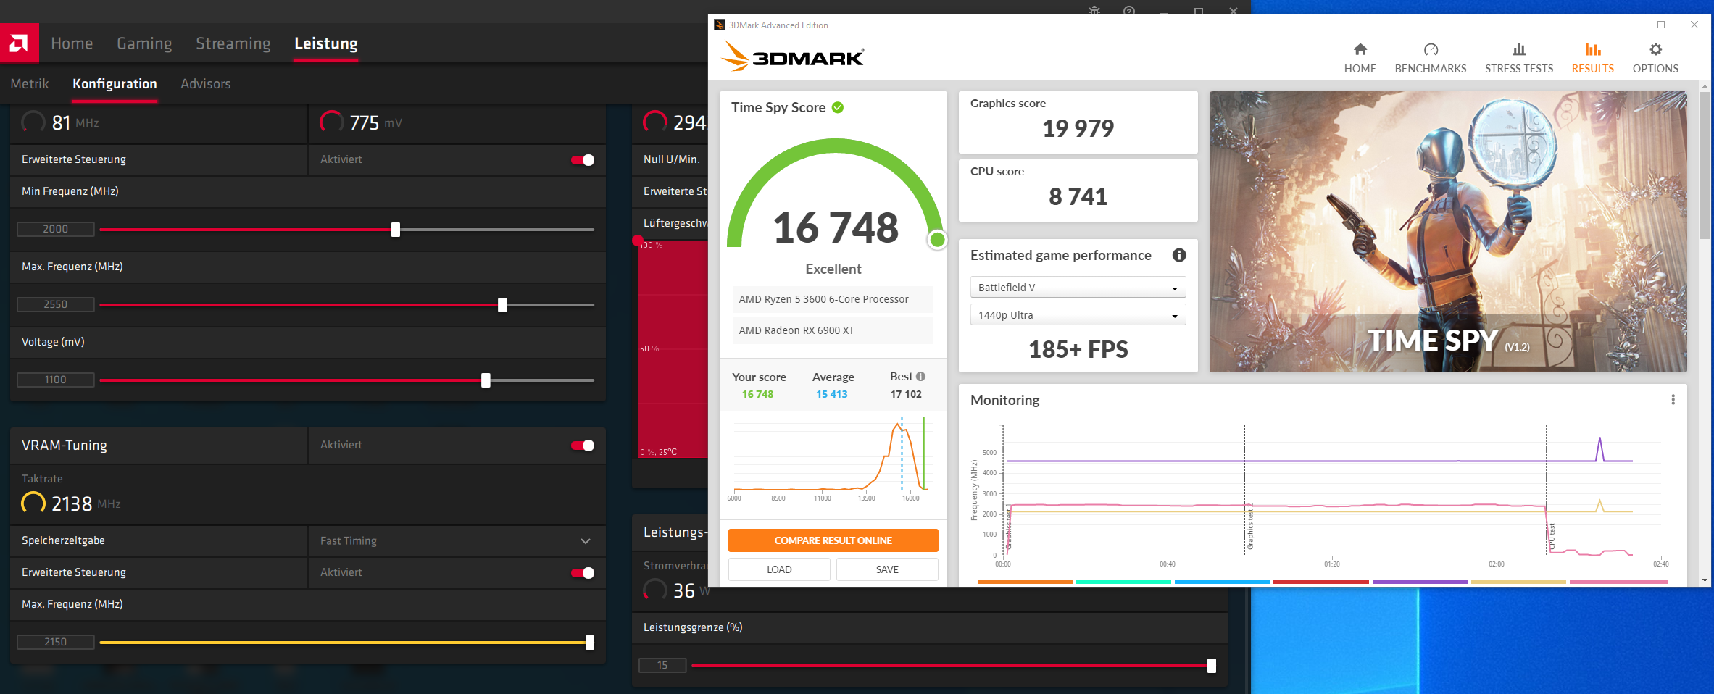Click the score distribution chart
Image resolution: width=1714 pixels, height=694 pixels.
coord(832,459)
